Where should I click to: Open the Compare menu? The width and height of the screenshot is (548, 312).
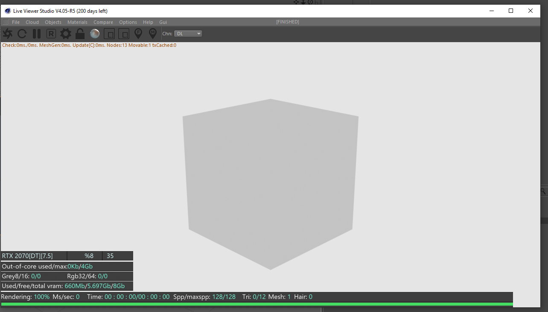103,22
